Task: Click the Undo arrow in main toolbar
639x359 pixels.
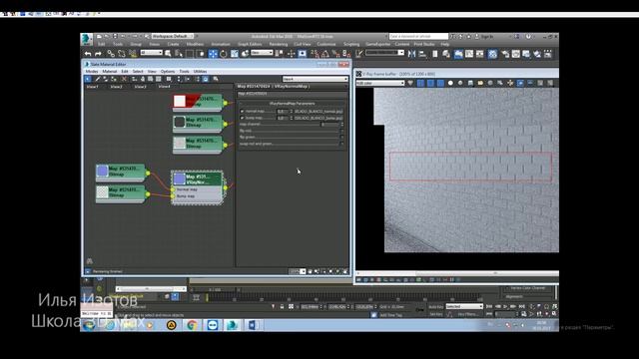Action: coord(88,54)
